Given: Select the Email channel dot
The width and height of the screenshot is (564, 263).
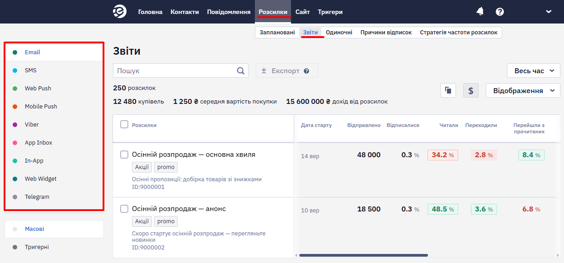Looking at the screenshot, I should click(x=15, y=52).
